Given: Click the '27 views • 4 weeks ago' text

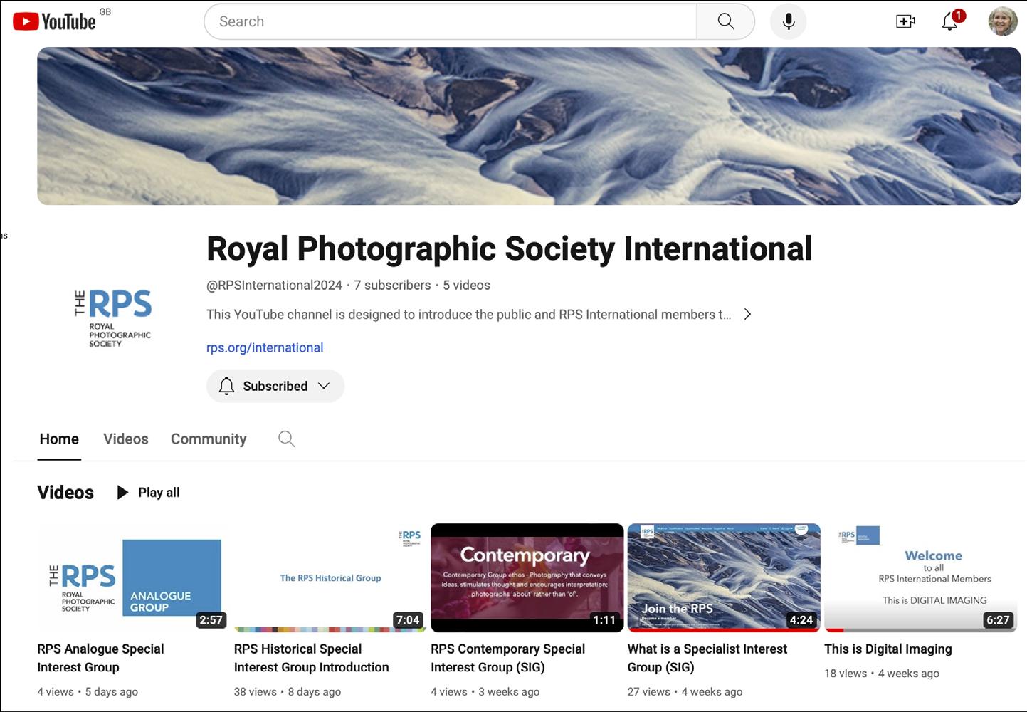Looking at the screenshot, I should [685, 691].
